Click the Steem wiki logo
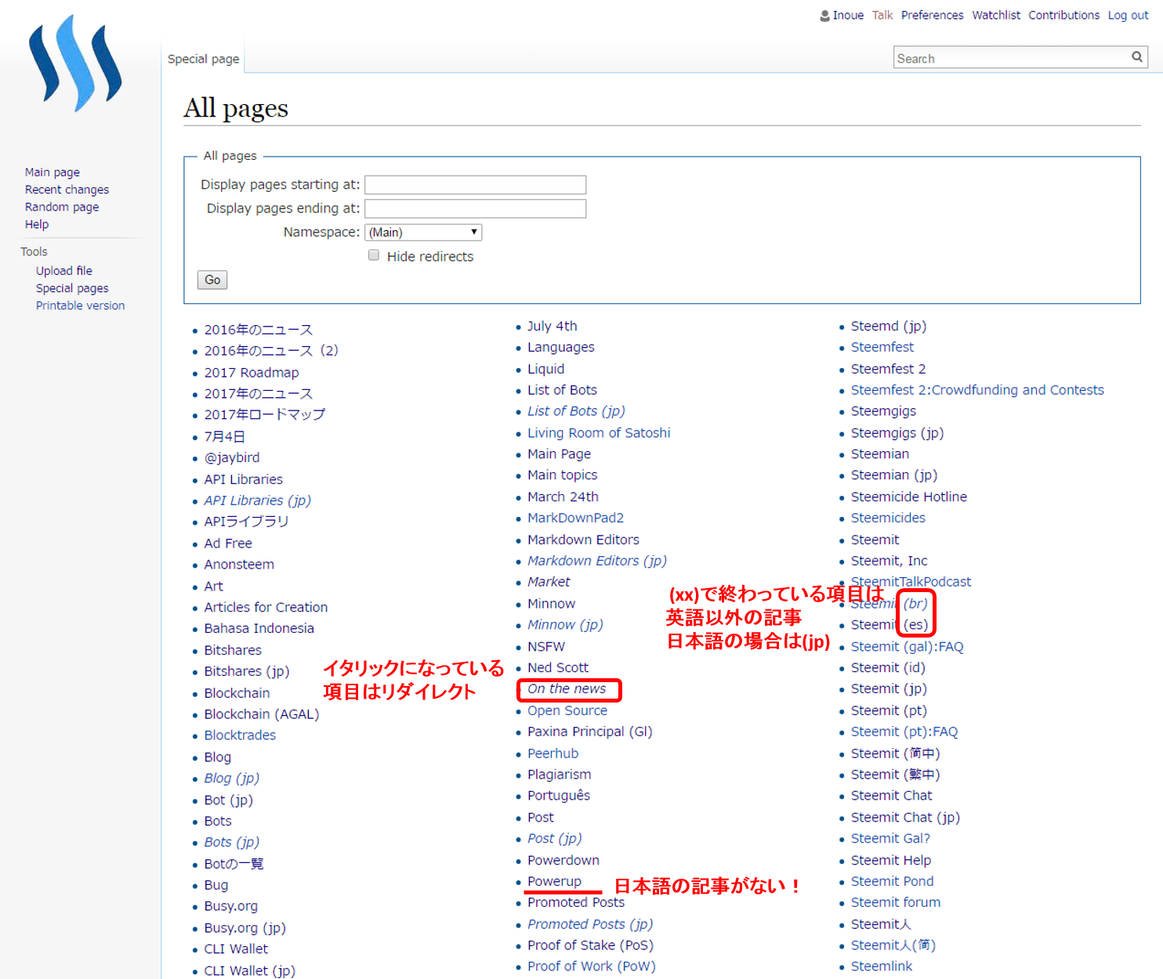Screen dimensions: 1163x979 75,63
